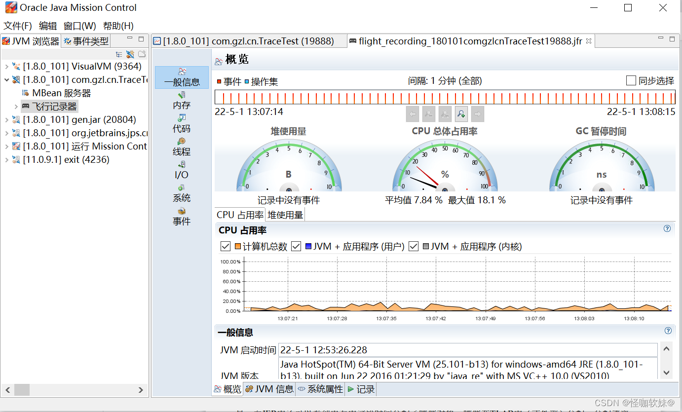Open the 帮助(H) menu
The height and width of the screenshot is (412, 682).
point(118,26)
